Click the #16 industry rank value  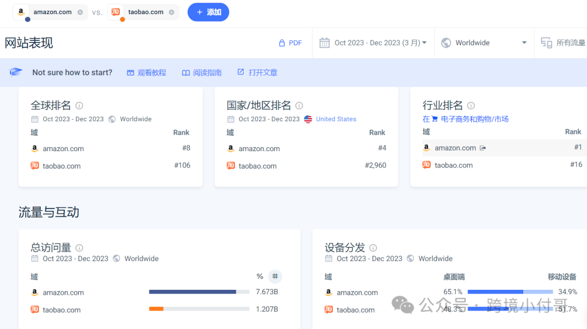(576, 164)
